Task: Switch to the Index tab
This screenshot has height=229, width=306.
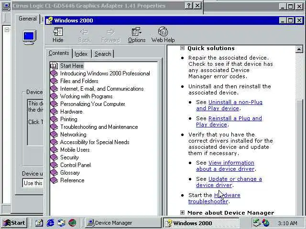Action: tap(81, 54)
